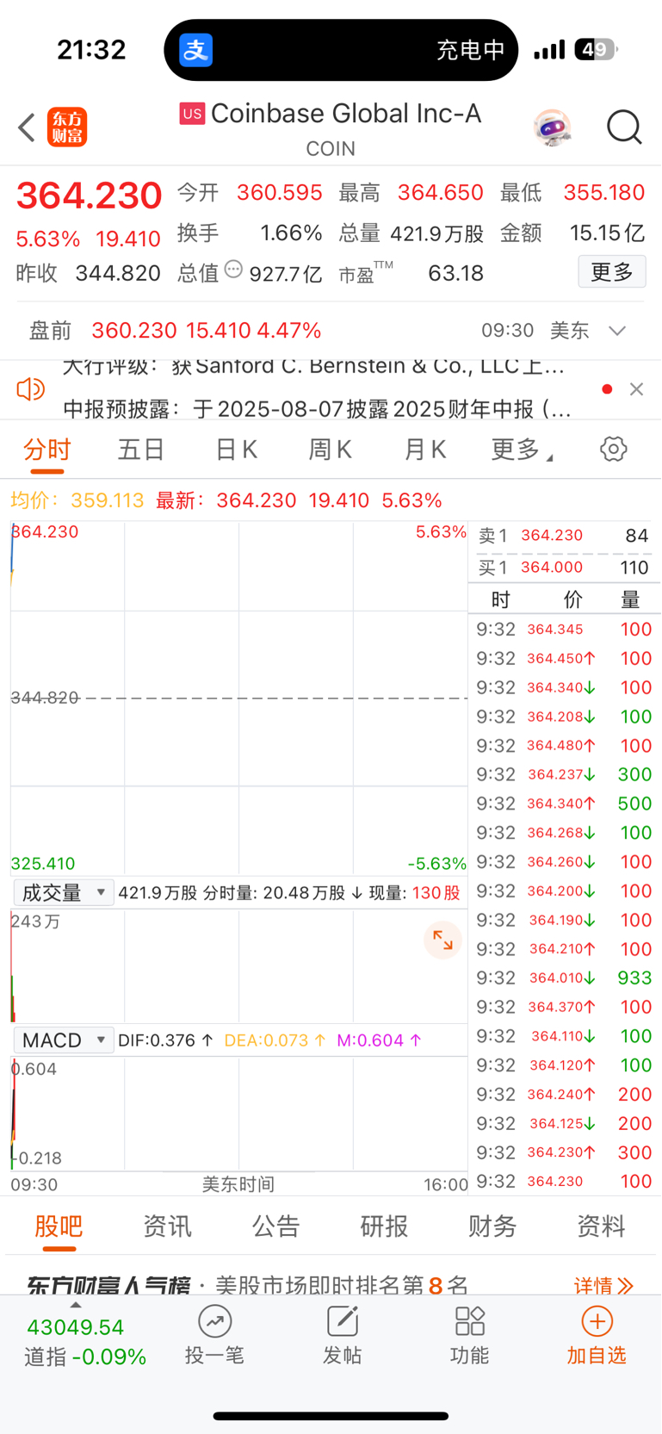Tap the 道指 43049.54 index widget
This screenshot has width=662, height=1434.
point(85,1341)
